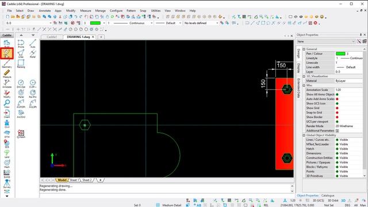Open the Survey tools category

tap(7, 184)
